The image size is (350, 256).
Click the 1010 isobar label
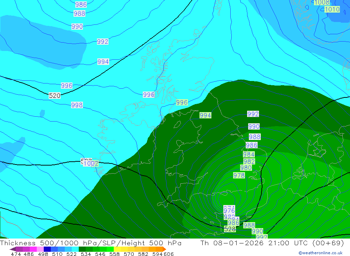point(332,9)
